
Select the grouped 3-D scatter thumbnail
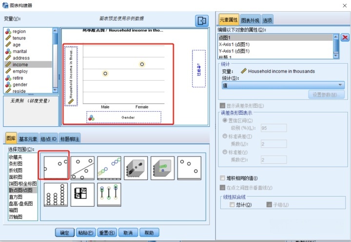[x=162, y=168]
